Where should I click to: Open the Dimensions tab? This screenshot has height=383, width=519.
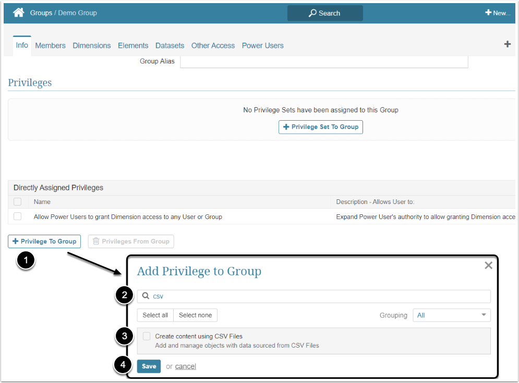pyautogui.click(x=92, y=46)
